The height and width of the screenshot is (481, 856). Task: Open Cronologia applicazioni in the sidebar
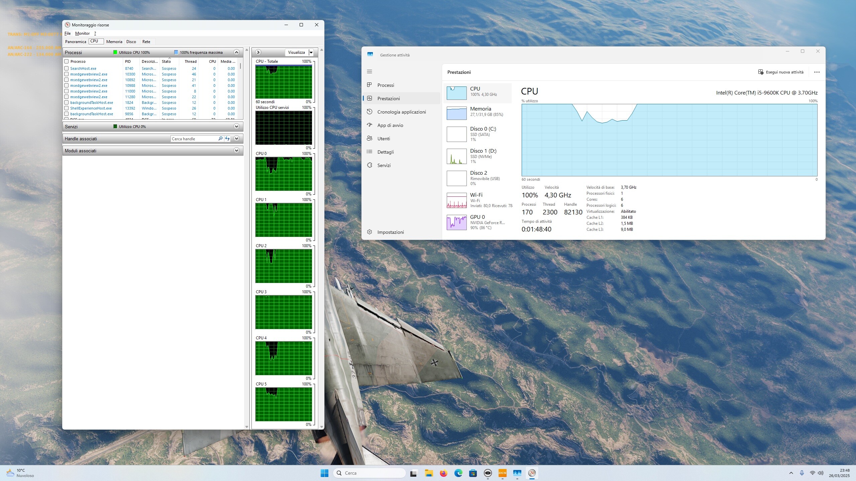401,112
